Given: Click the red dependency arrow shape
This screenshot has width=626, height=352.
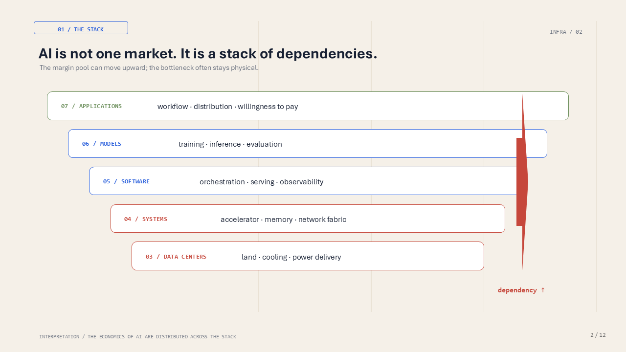Looking at the screenshot, I should (x=522, y=182).
